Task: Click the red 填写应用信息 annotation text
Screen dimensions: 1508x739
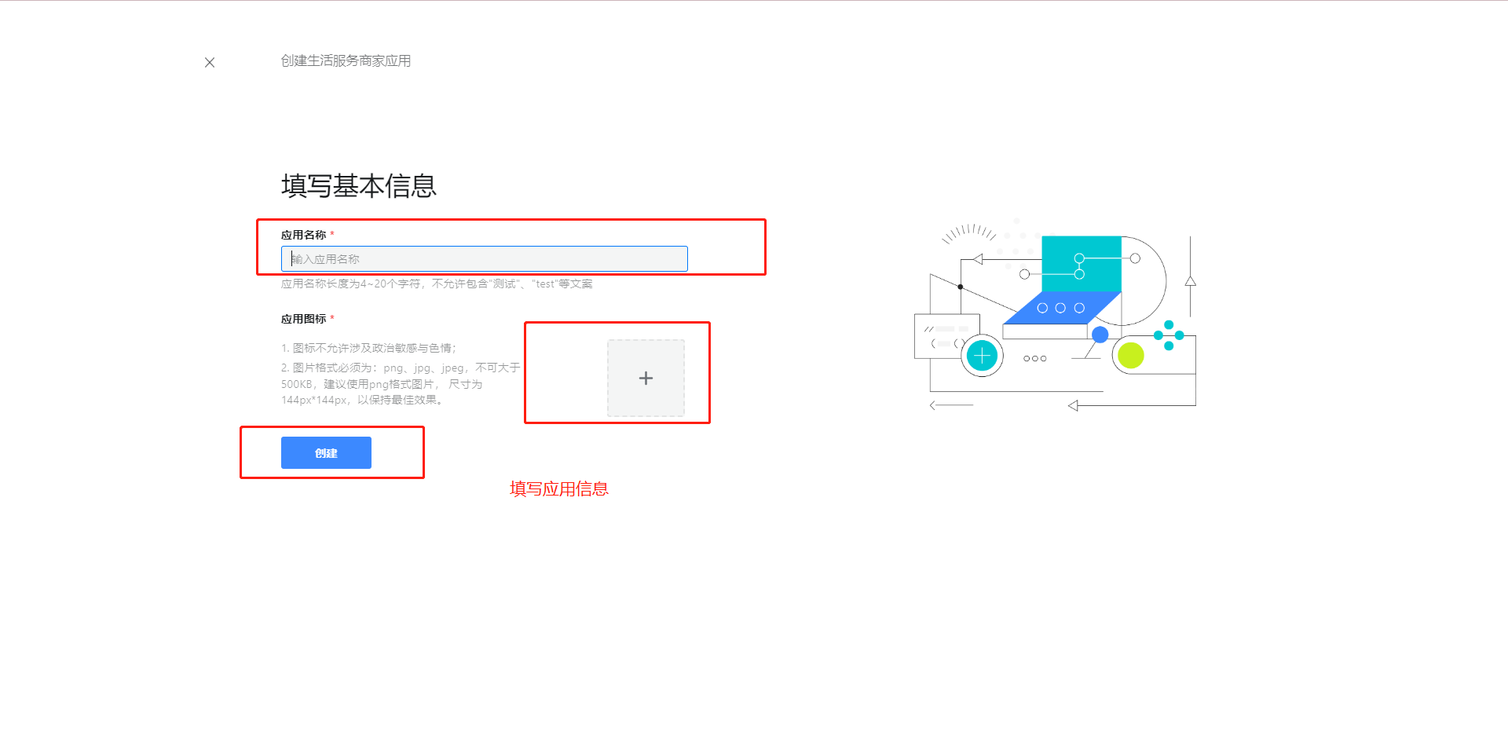Action: coord(558,489)
